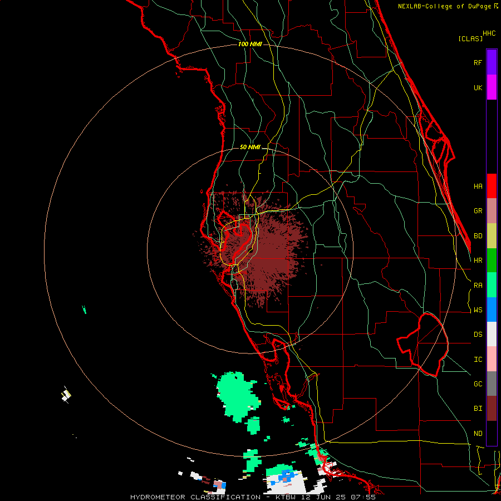501x501 pixels.
Task: Click the BI brown legend swatch
Action: click(x=492, y=409)
